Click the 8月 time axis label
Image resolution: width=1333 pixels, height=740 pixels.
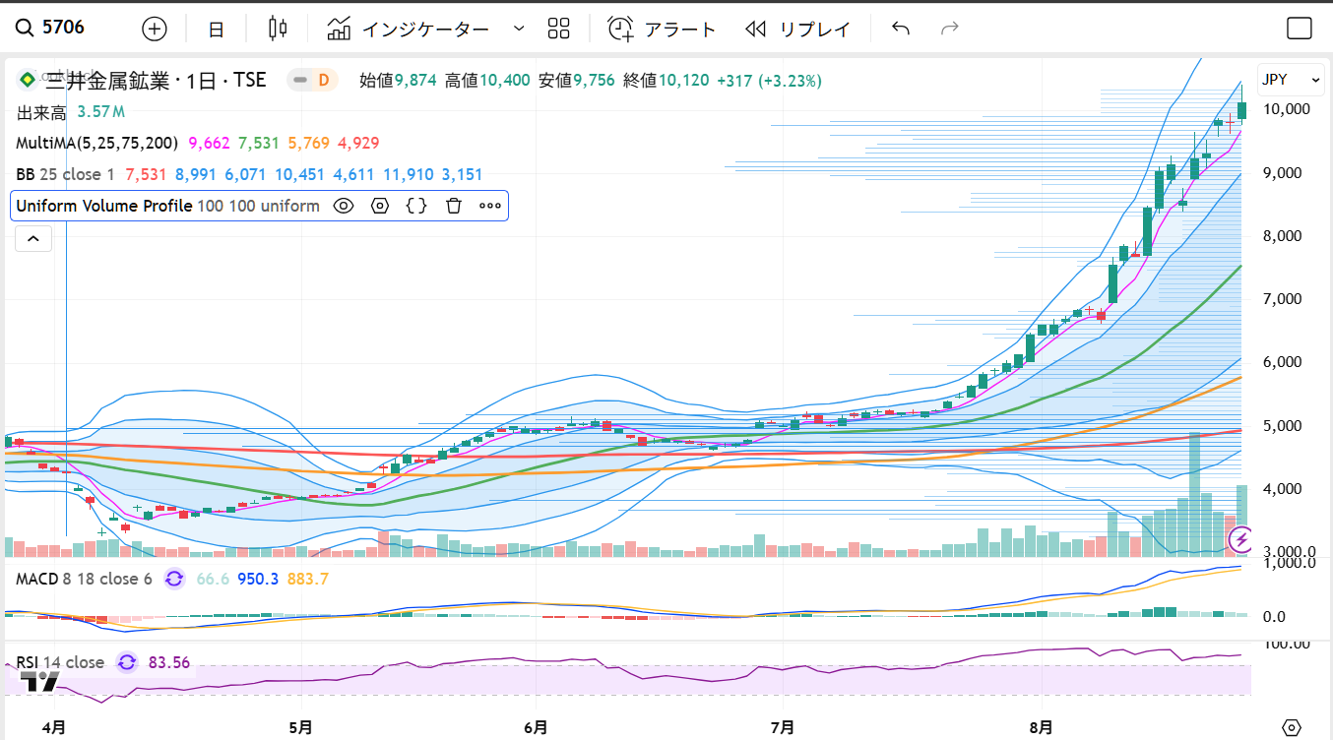coord(1041,728)
